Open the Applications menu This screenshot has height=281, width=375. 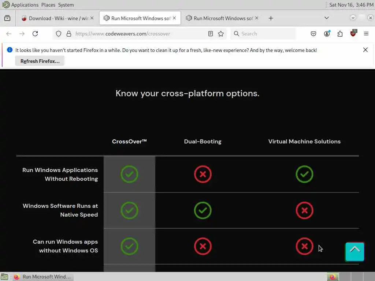coord(25,5)
